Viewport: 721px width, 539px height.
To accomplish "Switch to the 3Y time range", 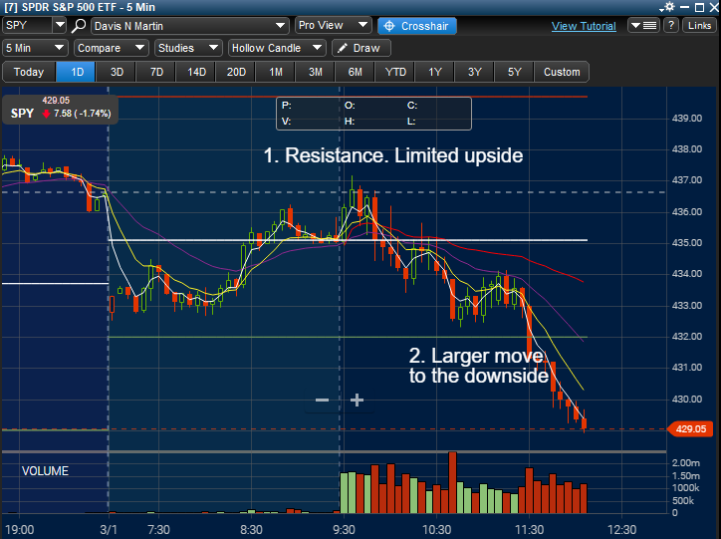I will click(475, 72).
